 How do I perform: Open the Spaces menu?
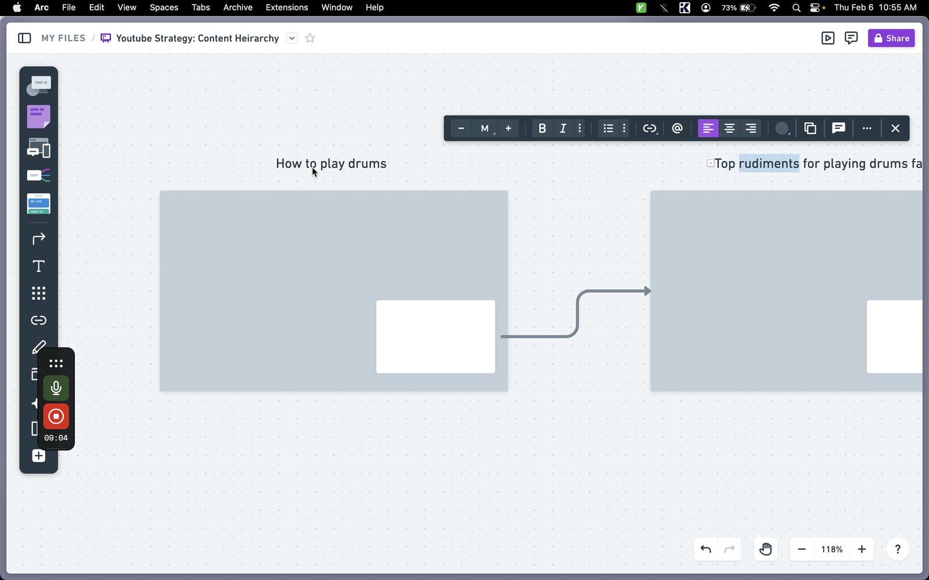coord(164,8)
